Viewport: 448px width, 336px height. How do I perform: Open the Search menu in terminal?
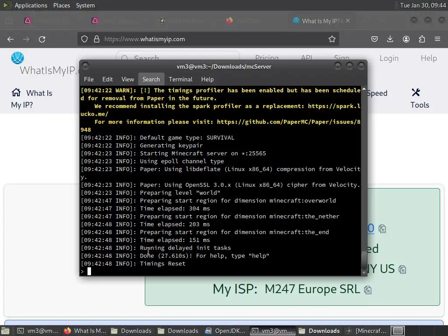tap(151, 80)
